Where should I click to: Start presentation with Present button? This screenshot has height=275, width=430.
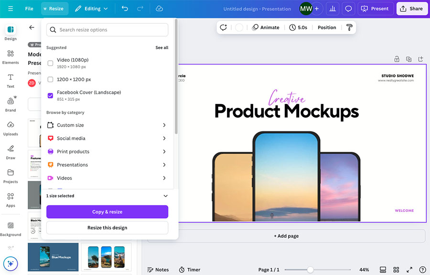tap(376, 9)
